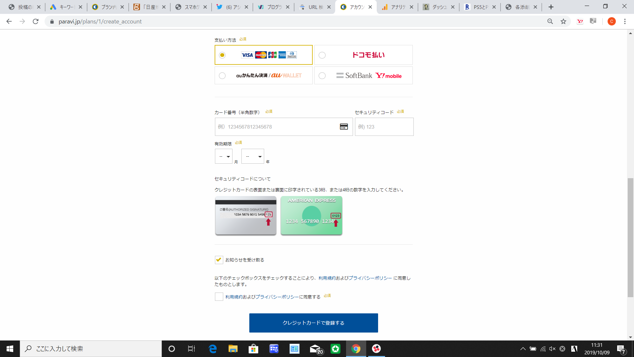Click the page vertical scrollbar thumb
Image resolution: width=634 pixels, height=357 pixels.
(x=631, y=238)
